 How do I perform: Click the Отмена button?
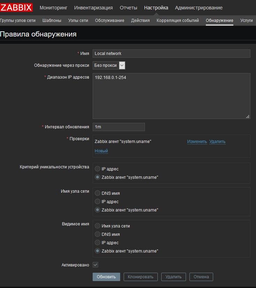click(x=201, y=277)
